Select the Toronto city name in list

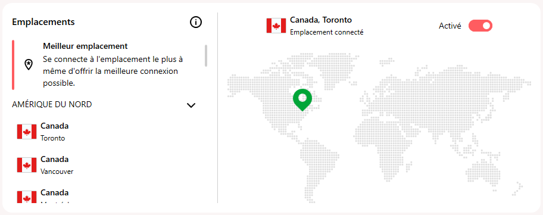(52, 138)
